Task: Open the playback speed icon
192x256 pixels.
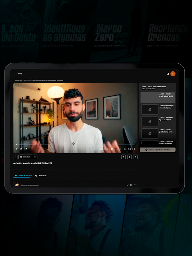Action: pyautogui.click(x=125, y=149)
